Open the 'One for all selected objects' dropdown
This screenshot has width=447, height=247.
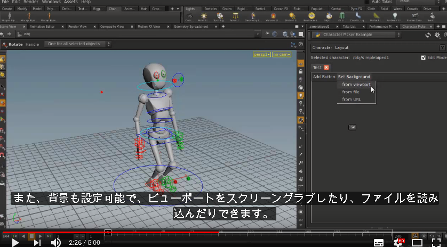(77, 44)
